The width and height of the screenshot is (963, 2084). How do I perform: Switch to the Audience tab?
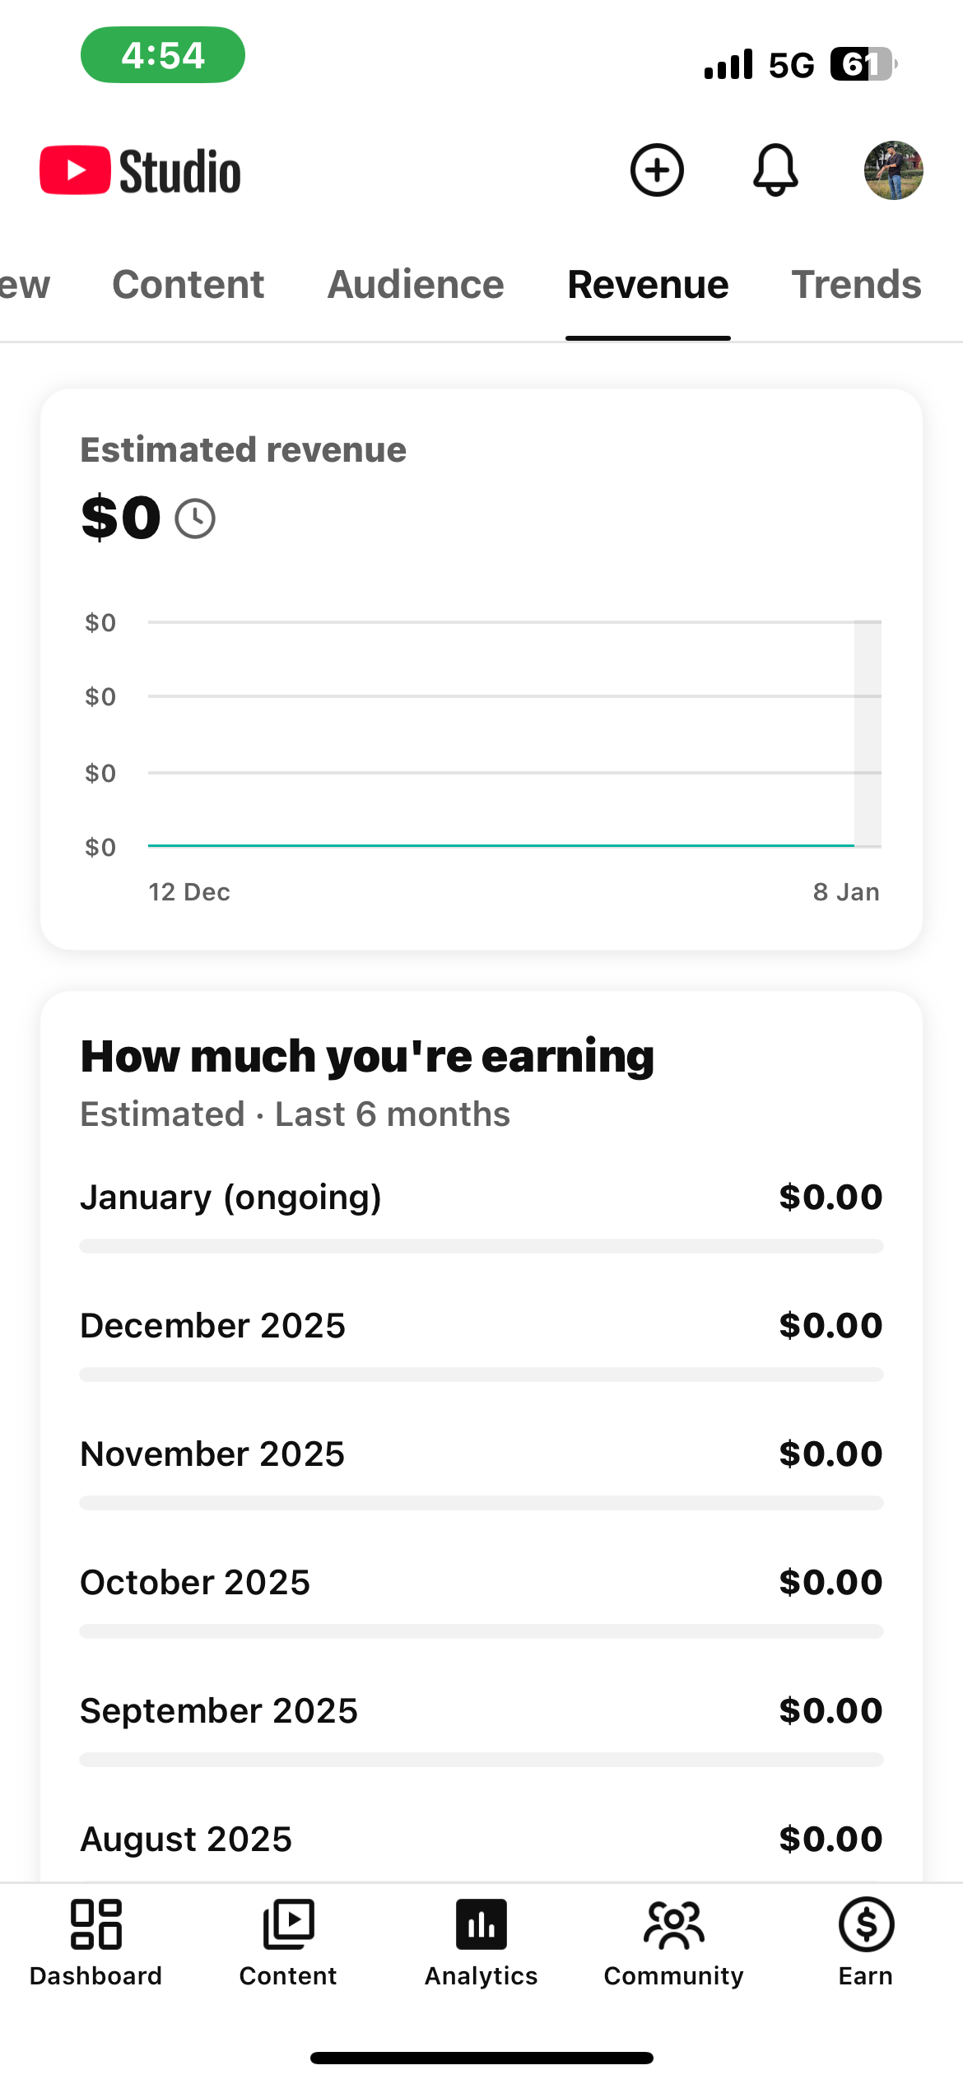pyautogui.click(x=416, y=285)
